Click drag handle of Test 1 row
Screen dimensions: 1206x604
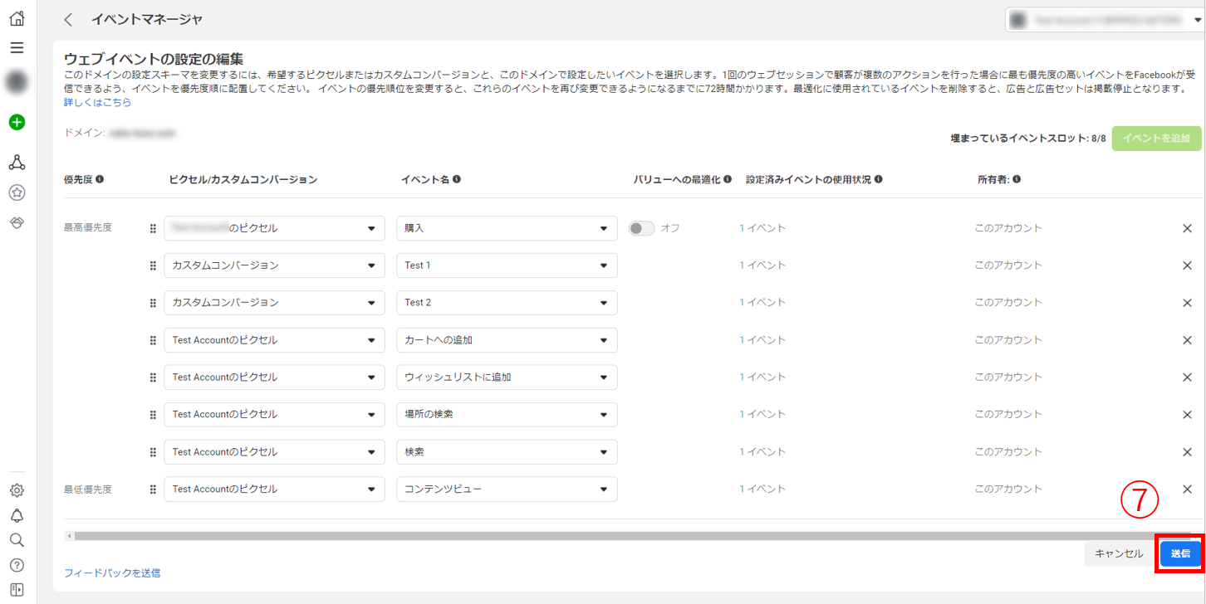click(x=153, y=265)
